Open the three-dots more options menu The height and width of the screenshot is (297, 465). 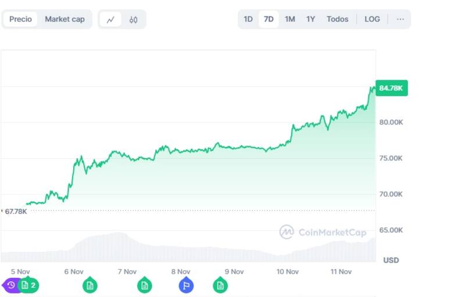click(400, 19)
